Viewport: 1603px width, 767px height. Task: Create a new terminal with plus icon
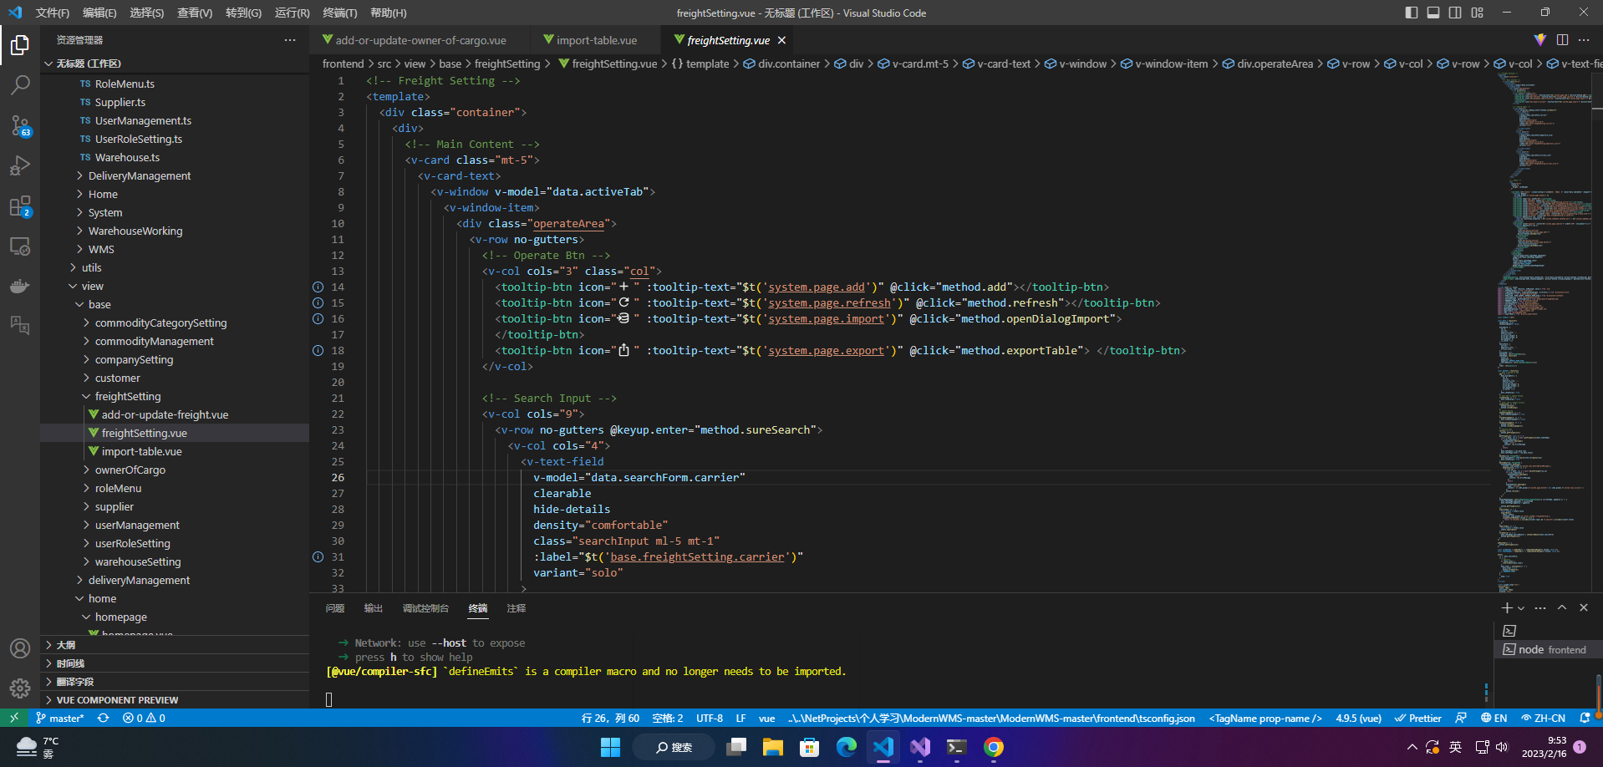(x=1506, y=608)
